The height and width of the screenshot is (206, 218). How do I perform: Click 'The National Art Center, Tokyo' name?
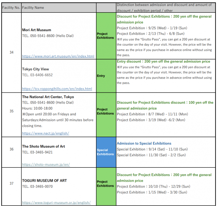click(48, 97)
